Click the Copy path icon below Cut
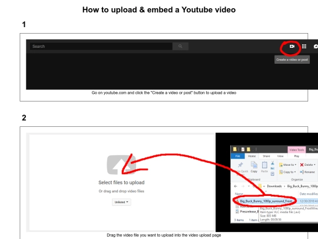 (x=273, y=168)
